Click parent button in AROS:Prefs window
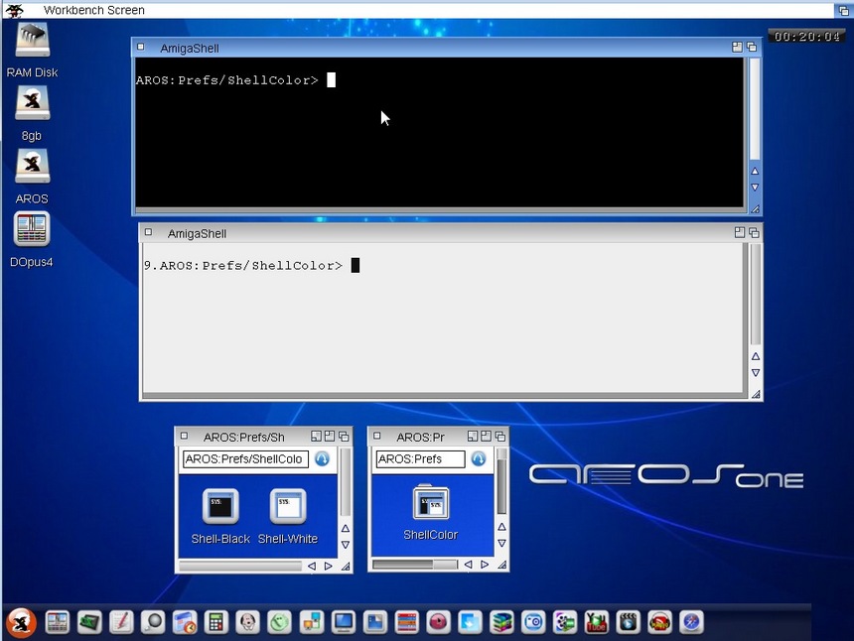The width and height of the screenshot is (854, 641). [x=479, y=459]
